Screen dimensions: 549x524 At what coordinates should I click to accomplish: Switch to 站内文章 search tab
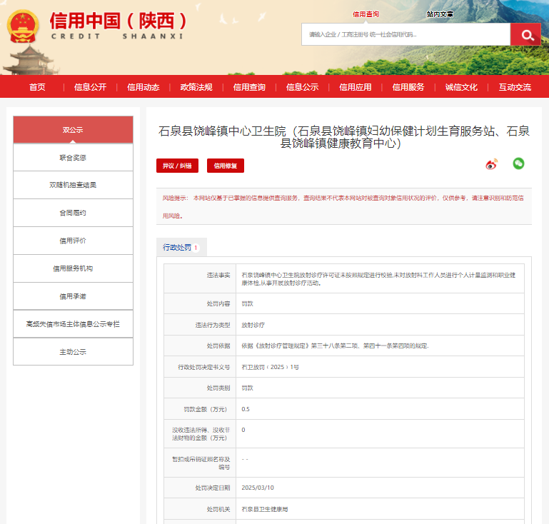tap(440, 14)
